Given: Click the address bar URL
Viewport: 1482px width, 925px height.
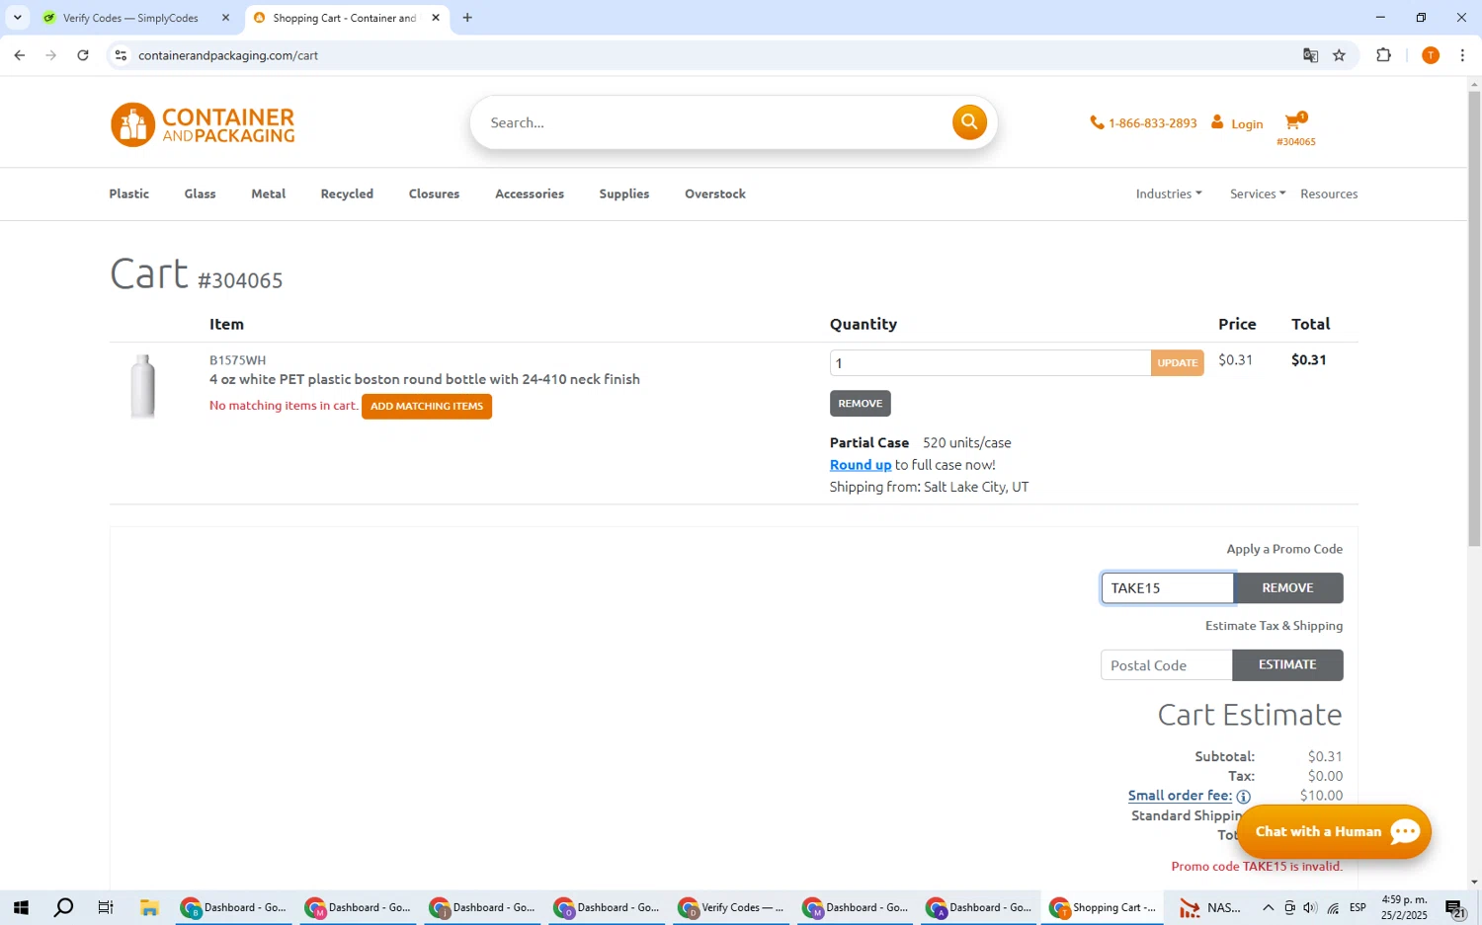Looking at the screenshot, I should pyautogui.click(x=228, y=55).
